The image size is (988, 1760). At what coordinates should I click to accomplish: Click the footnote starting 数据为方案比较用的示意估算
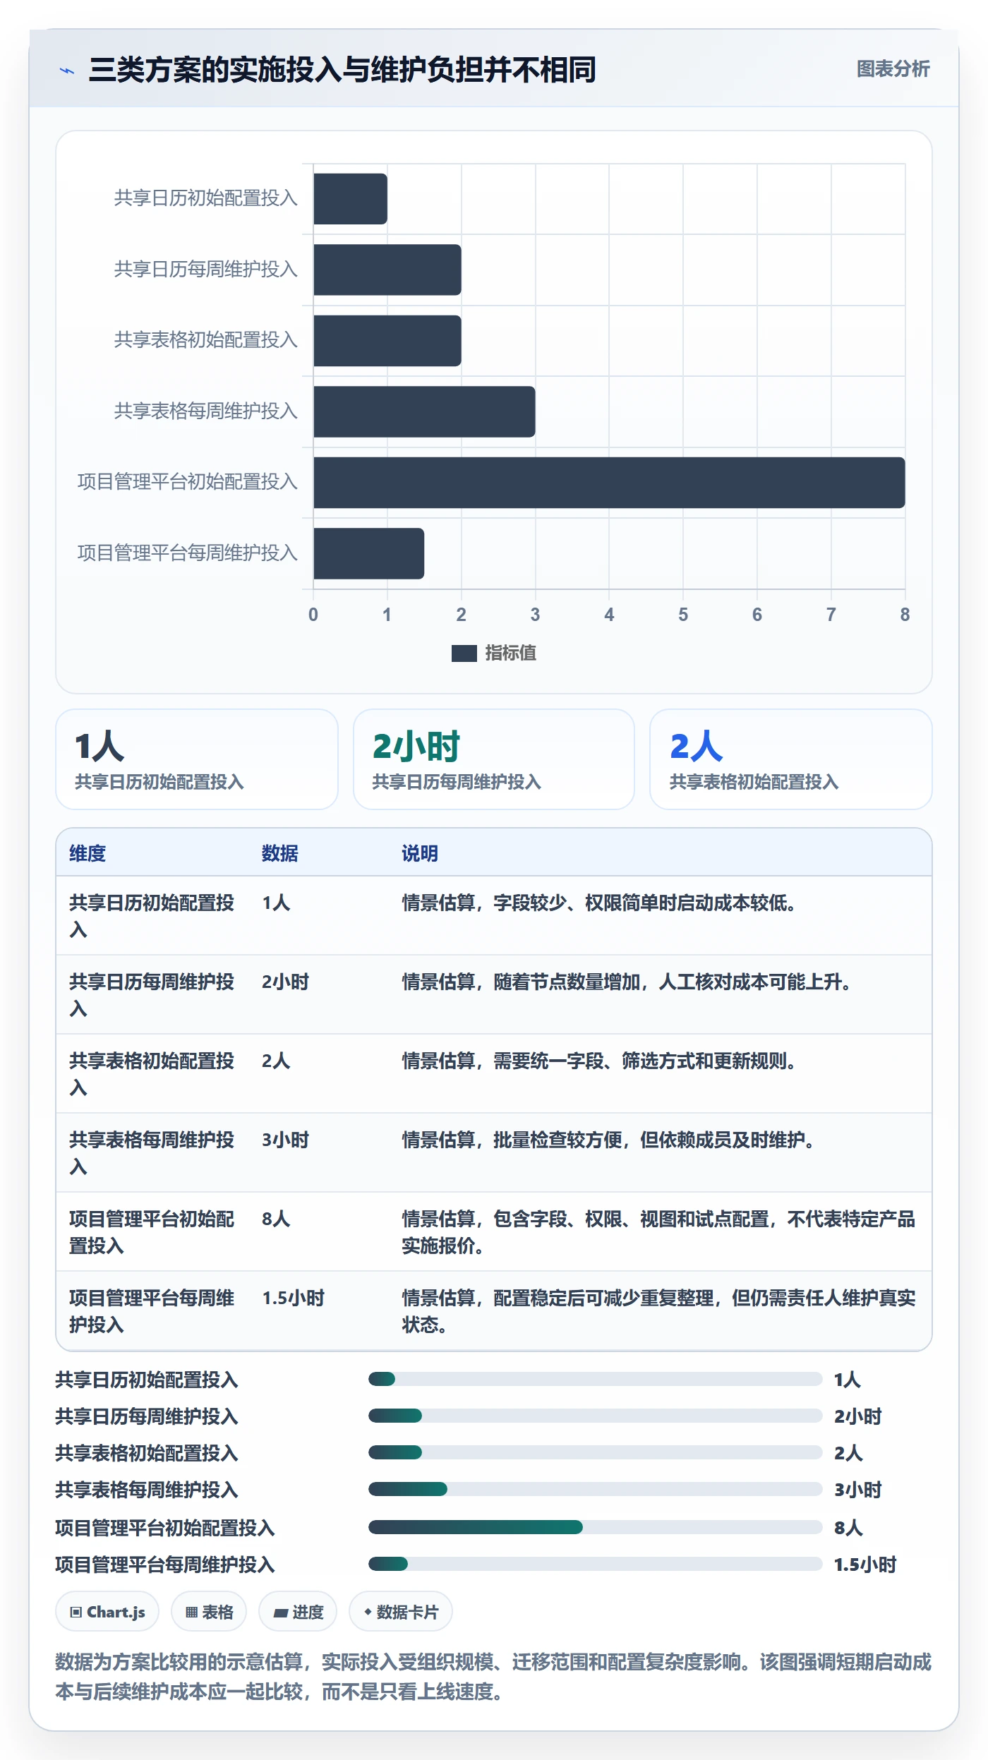493,1677
